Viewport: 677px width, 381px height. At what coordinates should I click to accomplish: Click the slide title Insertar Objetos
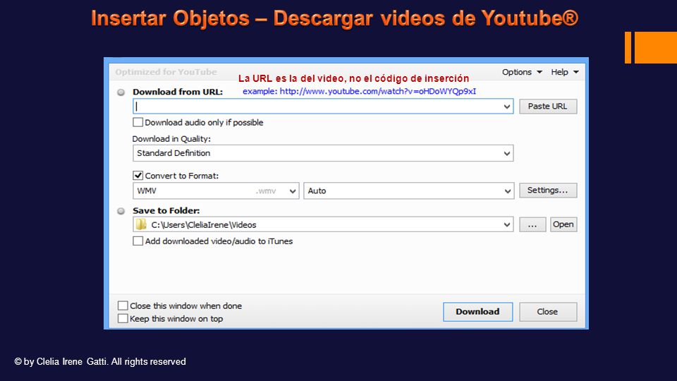[334, 18]
